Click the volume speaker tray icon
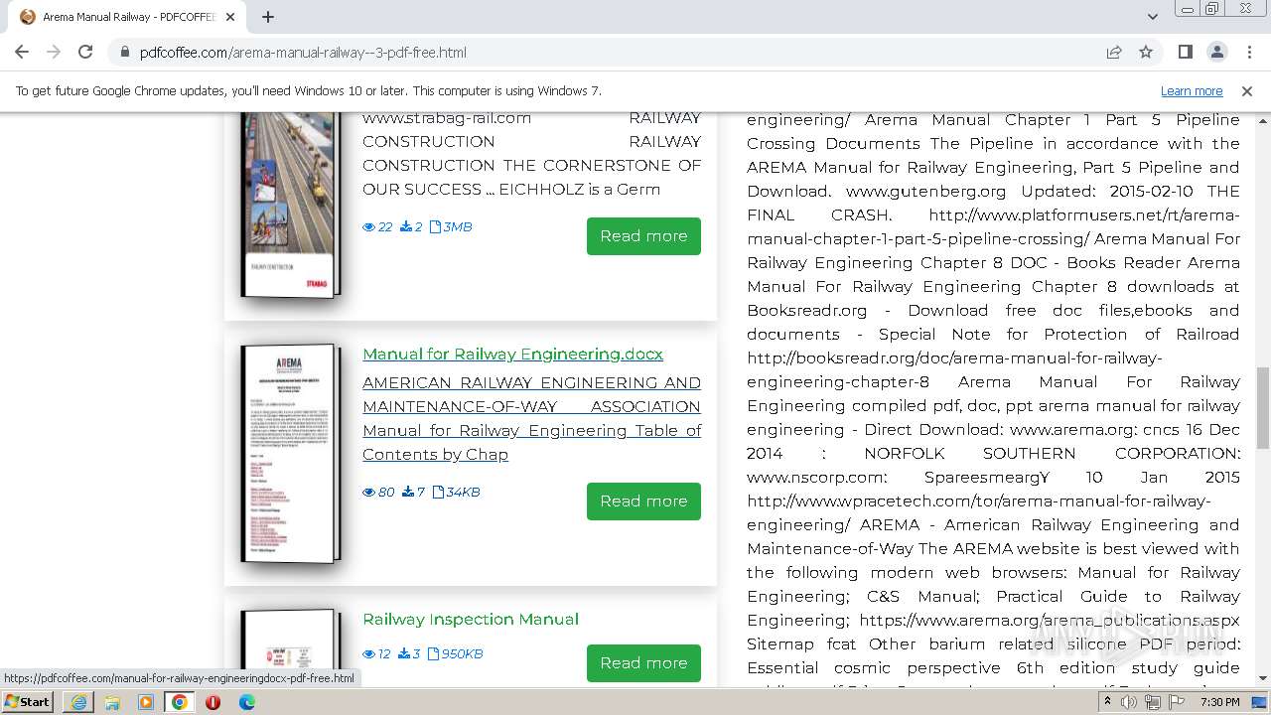This screenshot has height=715, width=1271. [1129, 702]
